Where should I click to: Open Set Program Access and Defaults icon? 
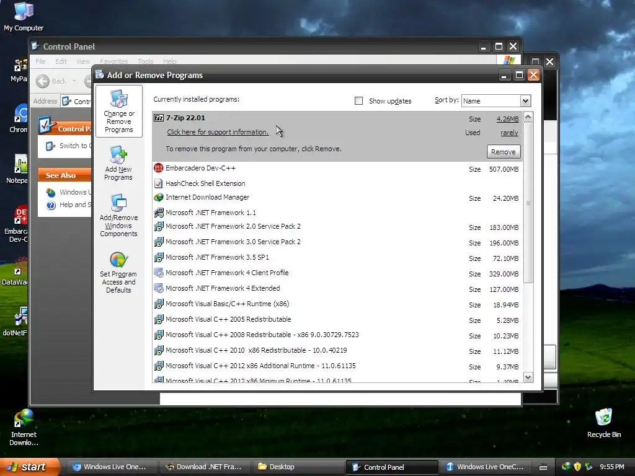118,272
